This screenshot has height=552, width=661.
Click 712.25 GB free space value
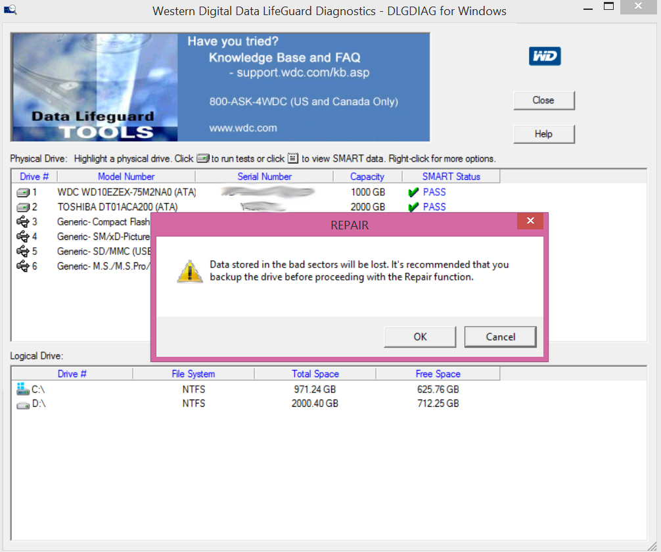[x=438, y=403]
